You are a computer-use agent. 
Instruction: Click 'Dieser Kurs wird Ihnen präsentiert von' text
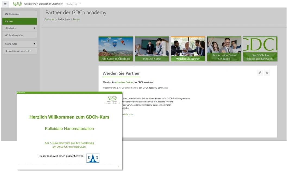tap(61, 156)
